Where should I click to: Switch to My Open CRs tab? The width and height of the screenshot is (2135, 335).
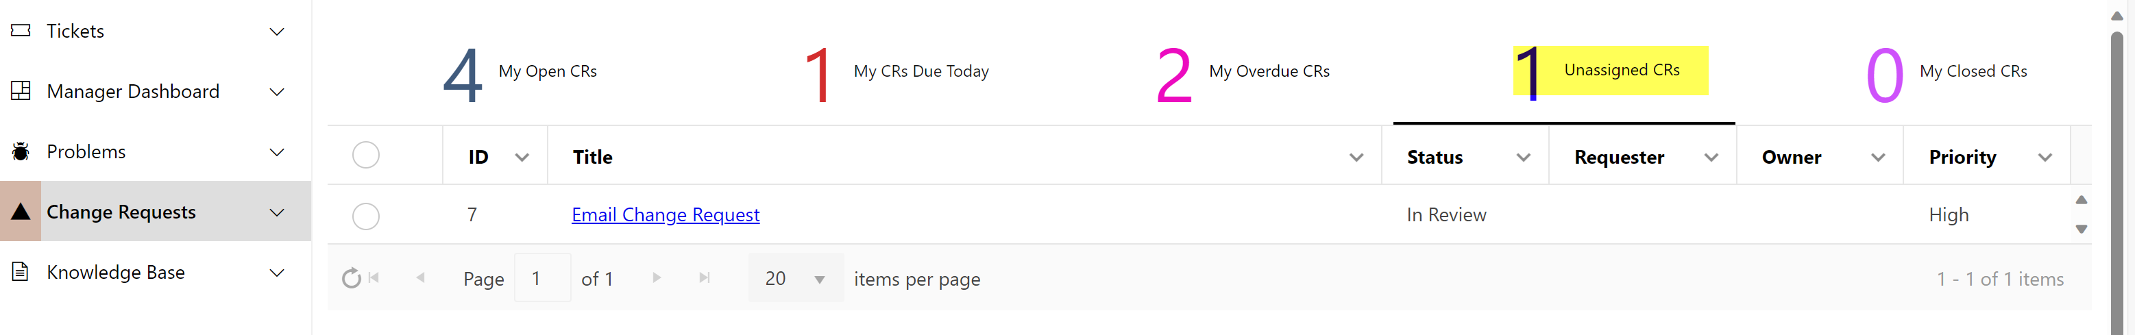(520, 73)
